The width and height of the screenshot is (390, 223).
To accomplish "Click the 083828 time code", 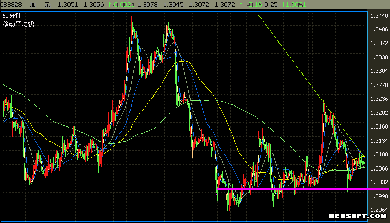I will [x=11, y=5].
